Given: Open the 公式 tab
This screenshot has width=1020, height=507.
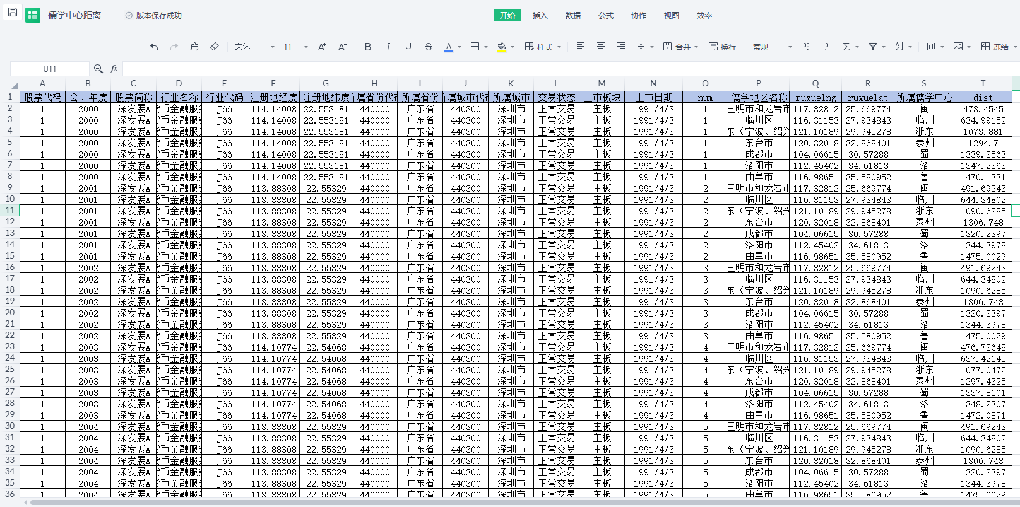Looking at the screenshot, I should point(605,15).
